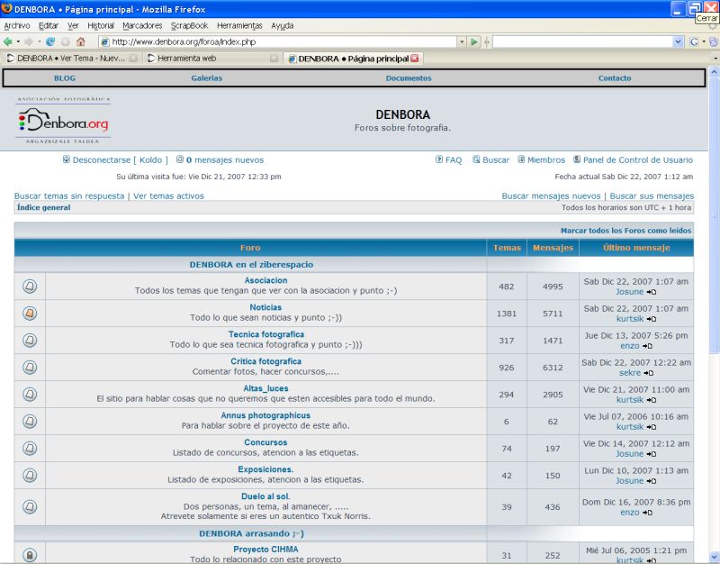Open latest post arrow in Concursos row
The height and width of the screenshot is (564, 720).
(651, 454)
